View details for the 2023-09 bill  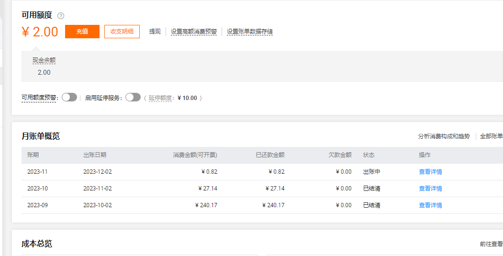[x=430, y=205]
